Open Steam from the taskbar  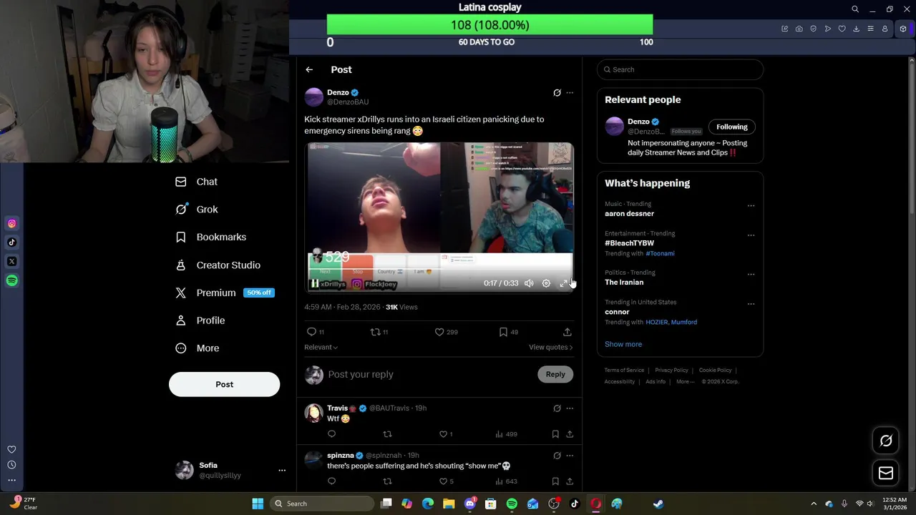pos(658,504)
